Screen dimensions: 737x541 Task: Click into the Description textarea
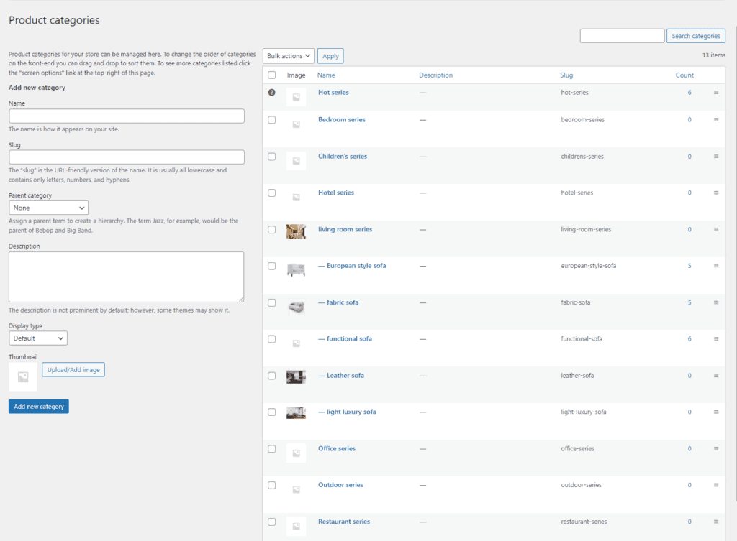[127, 277]
